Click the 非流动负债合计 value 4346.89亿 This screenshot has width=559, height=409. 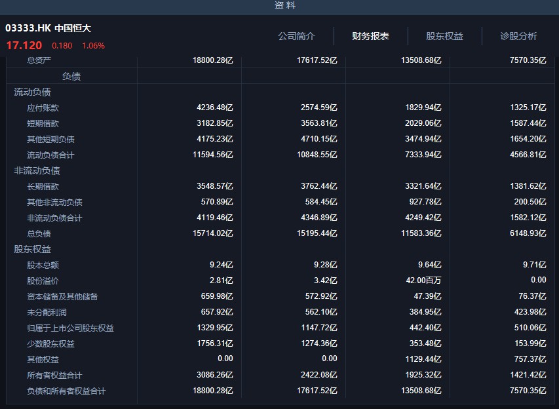click(318, 217)
